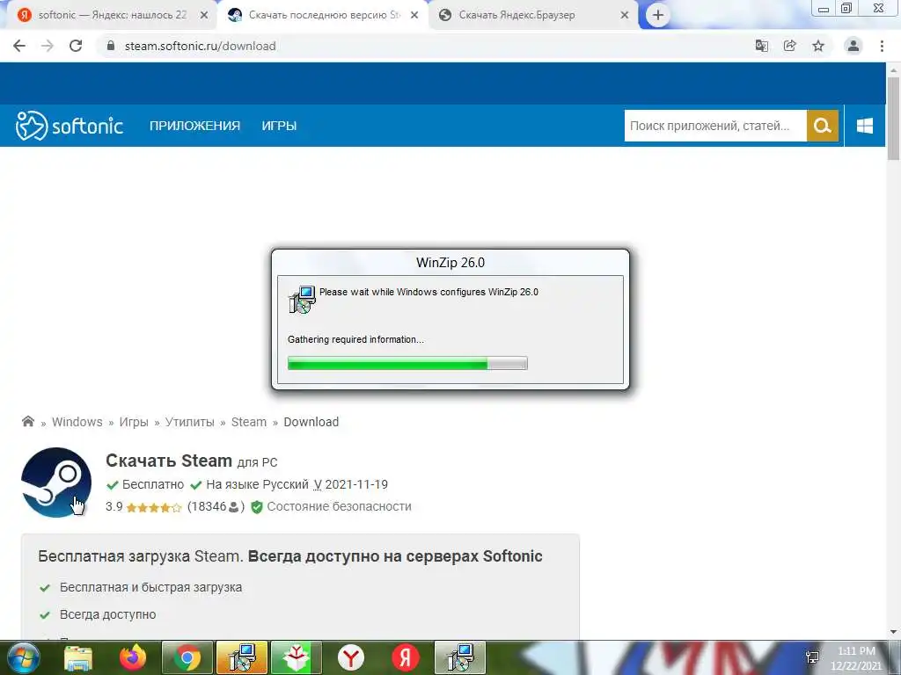Click the Windows platform icon in header
The height and width of the screenshot is (675, 901).
pos(865,126)
